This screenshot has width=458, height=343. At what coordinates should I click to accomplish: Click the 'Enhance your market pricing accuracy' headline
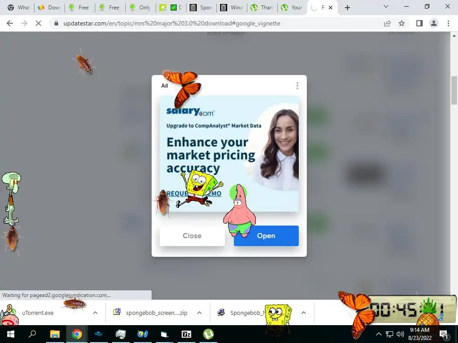(211, 155)
